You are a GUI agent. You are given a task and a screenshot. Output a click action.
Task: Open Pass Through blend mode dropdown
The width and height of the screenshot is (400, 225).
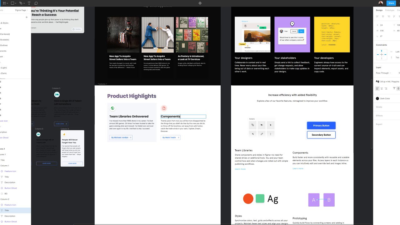pyautogui.click(x=383, y=73)
